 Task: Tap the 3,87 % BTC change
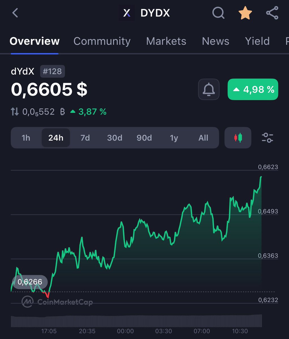point(89,112)
